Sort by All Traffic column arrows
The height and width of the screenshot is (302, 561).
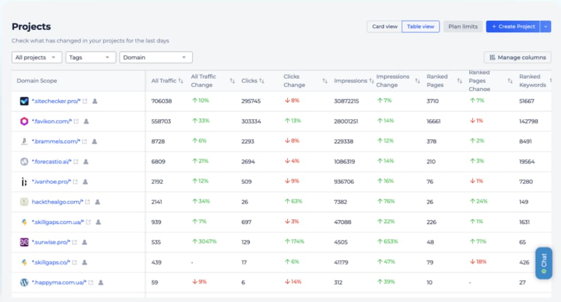click(181, 81)
